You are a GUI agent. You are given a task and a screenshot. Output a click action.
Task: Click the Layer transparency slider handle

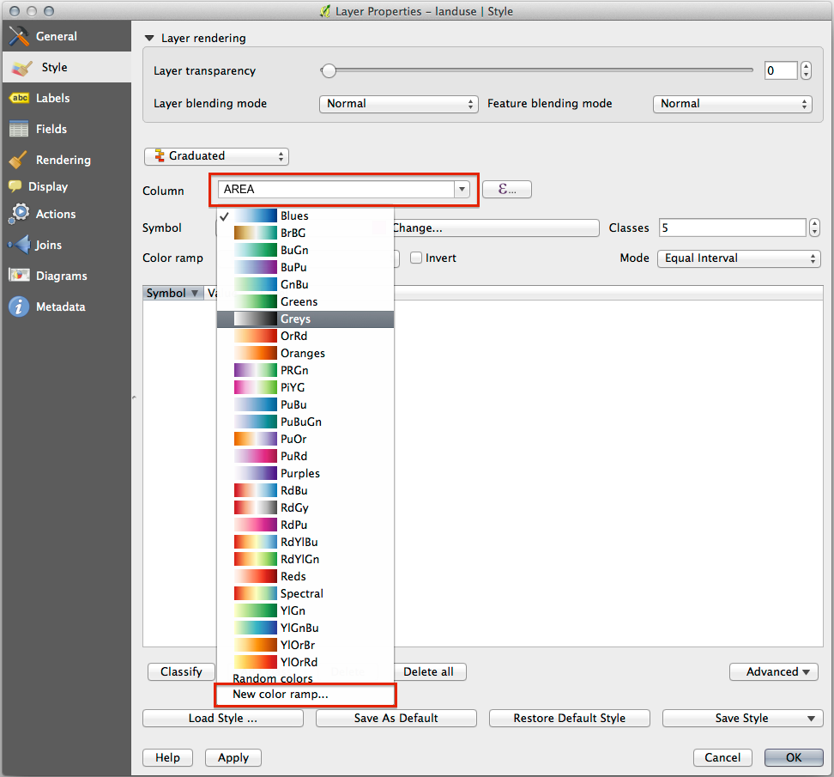[x=328, y=70]
